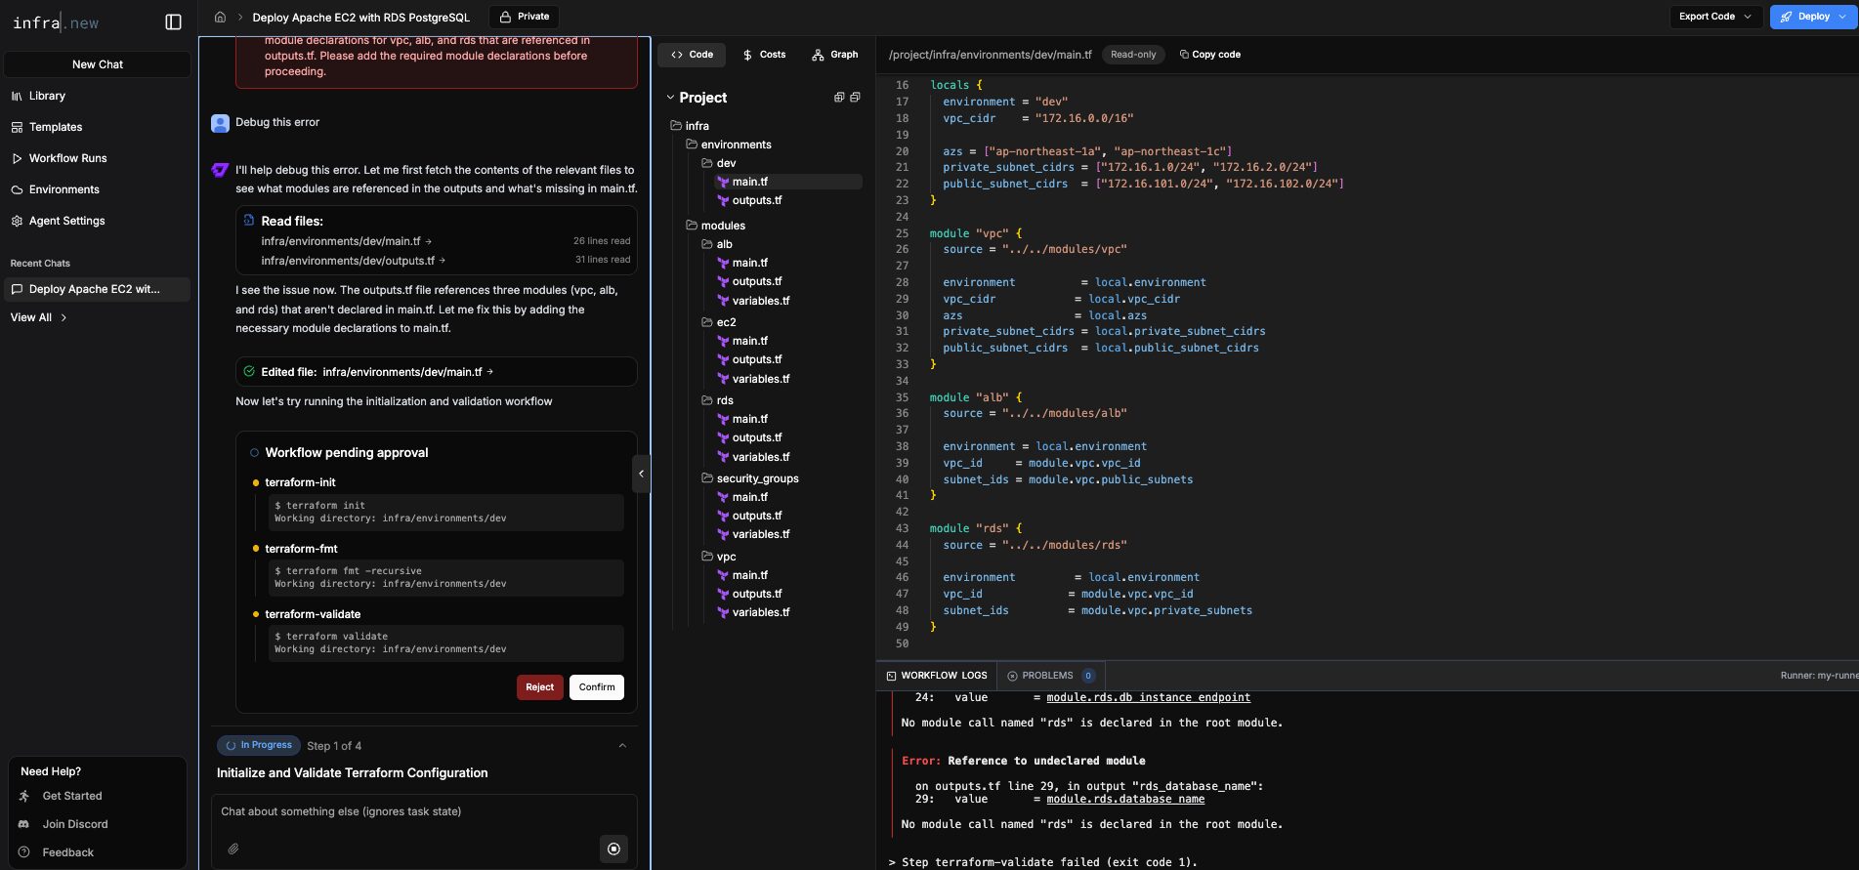The image size is (1859, 870).
Task: Open read file infra/environments/dev/main.tf link
Action: 346,241
